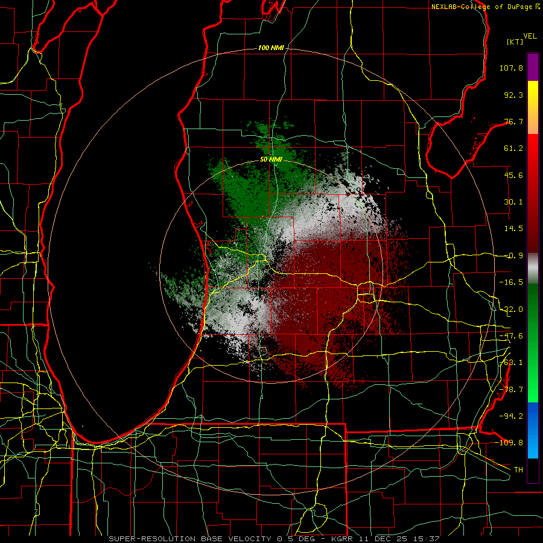This screenshot has width=543, height=543.
Task: Click the 45.6 velocity scale value
Action: pyautogui.click(x=513, y=175)
